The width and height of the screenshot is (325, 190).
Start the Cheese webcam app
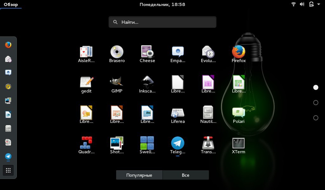point(147,54)
